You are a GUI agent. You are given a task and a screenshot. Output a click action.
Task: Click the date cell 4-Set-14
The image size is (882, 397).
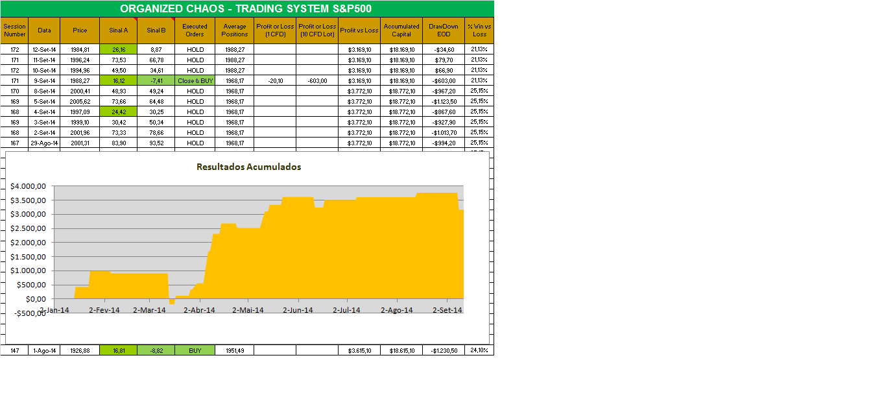click(45, 112)
